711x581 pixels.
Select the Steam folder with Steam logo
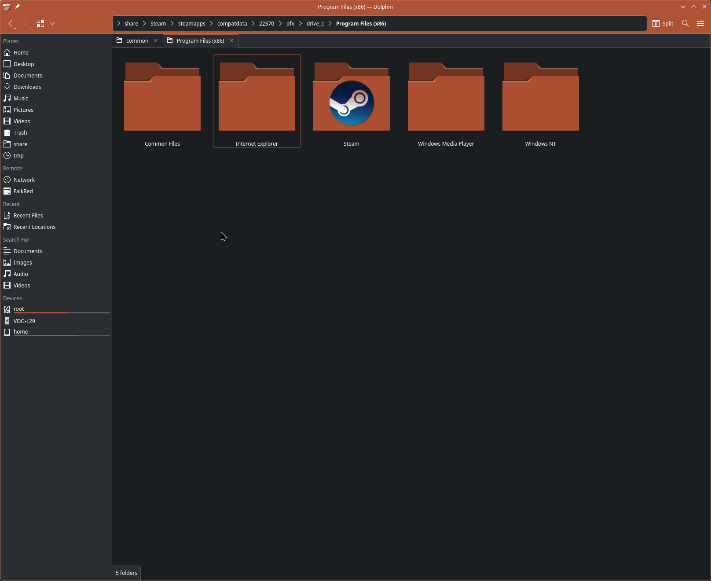point(352,101)
